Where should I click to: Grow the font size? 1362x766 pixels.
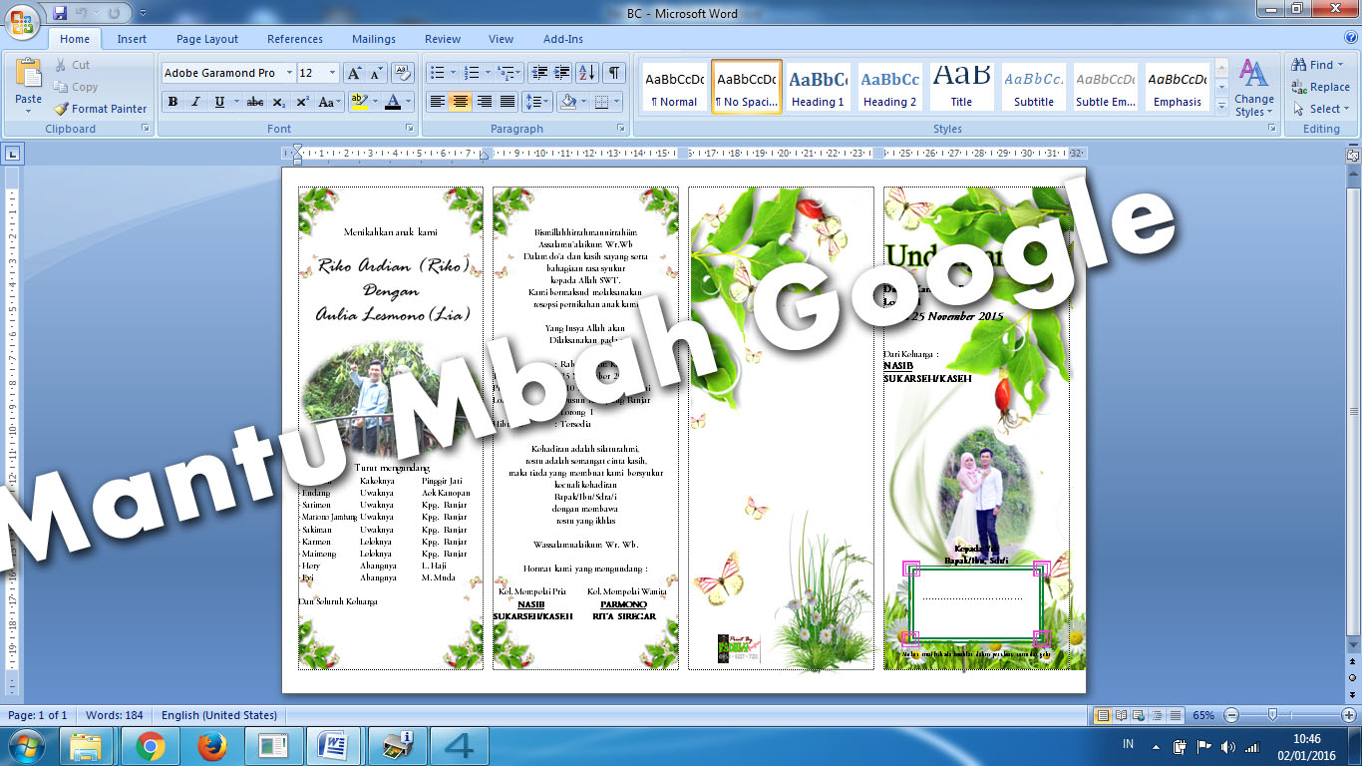point(354,73)
